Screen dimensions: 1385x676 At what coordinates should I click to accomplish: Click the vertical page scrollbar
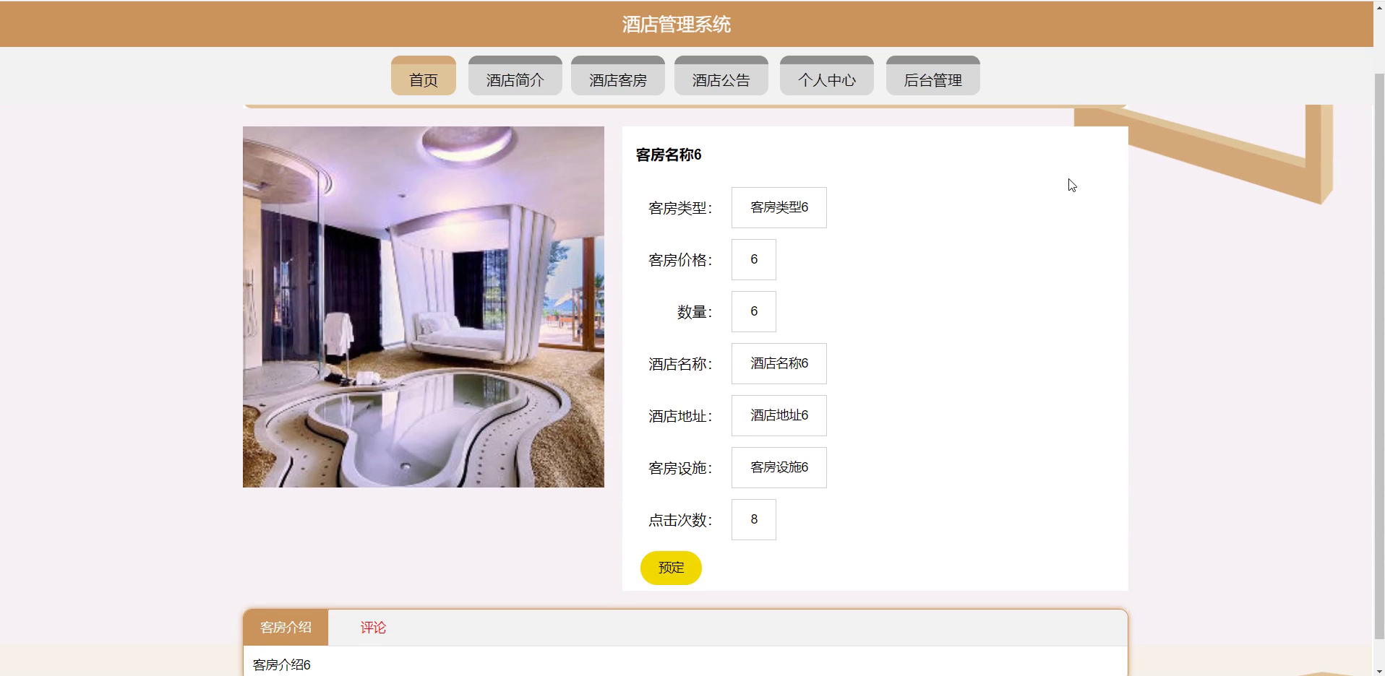click(1379, 338)
